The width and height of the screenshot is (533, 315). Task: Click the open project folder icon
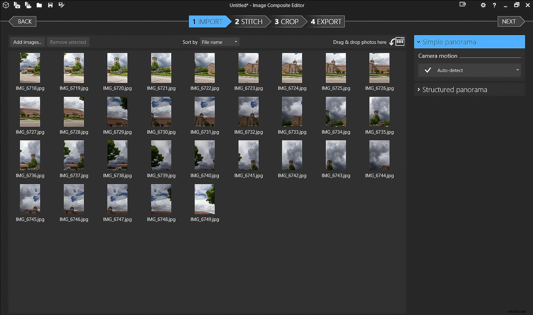(x=39, y=5)
